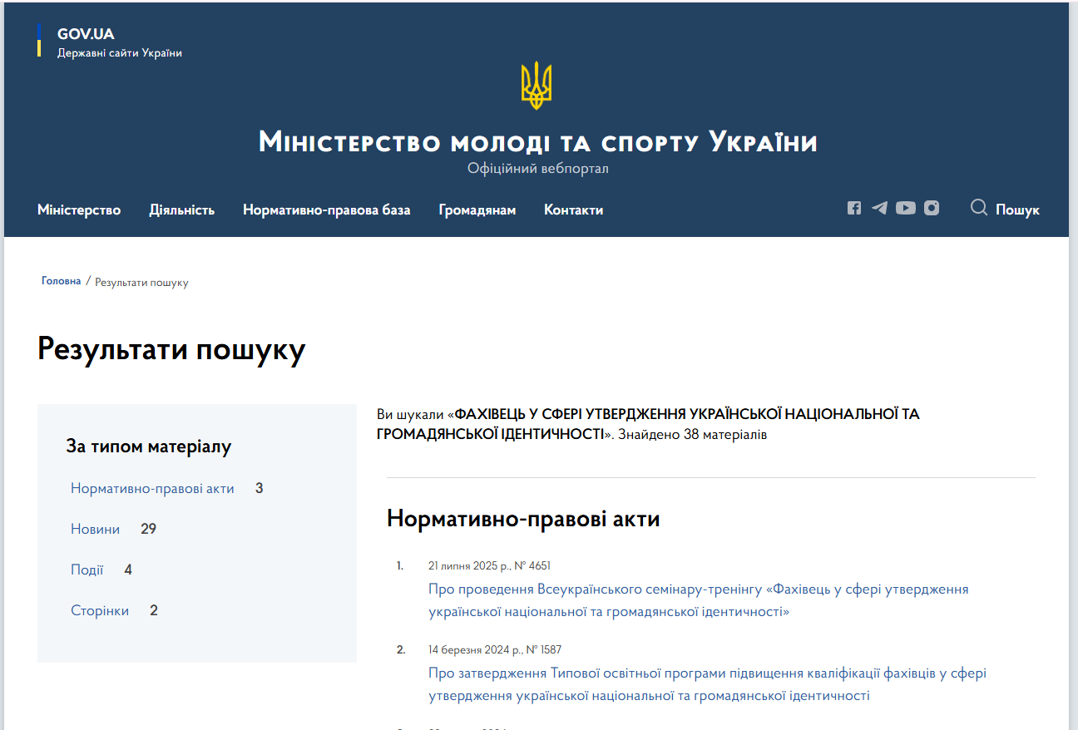
Task: Open the GOV.UA link
Action: pos(86,34)
